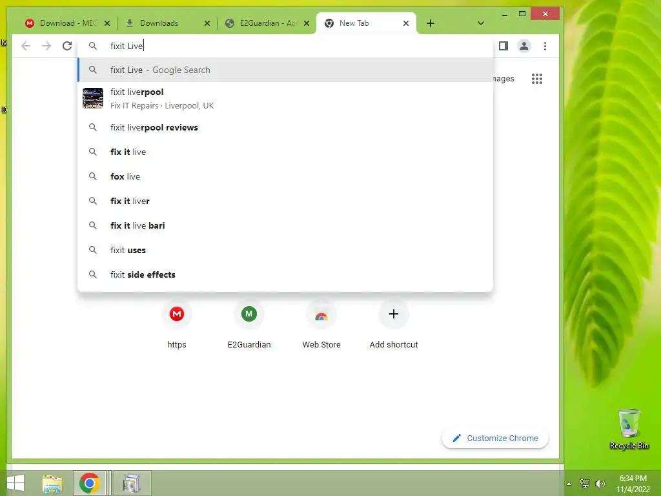This screenshot has width=661, height=496.
Task: Choose the 'fixit liverpool' Fix IT Repairs suggestion
Action: tap(285, 98)
